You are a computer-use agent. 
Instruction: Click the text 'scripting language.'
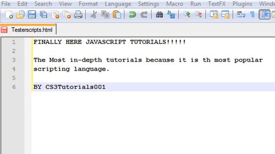[x=71, y=69]
